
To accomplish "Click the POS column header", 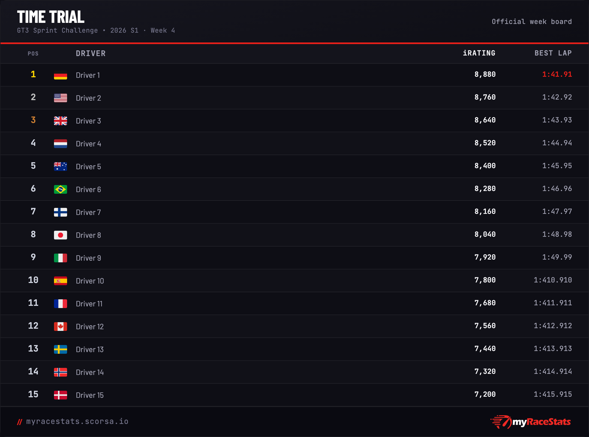I will click(33, 54).
